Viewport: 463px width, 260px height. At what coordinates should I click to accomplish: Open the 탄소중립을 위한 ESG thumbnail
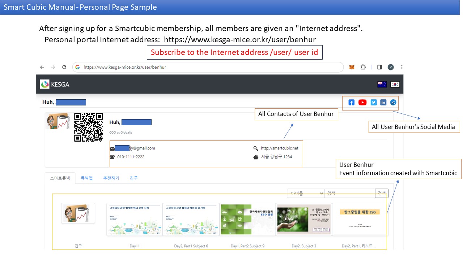coord(360,220)
